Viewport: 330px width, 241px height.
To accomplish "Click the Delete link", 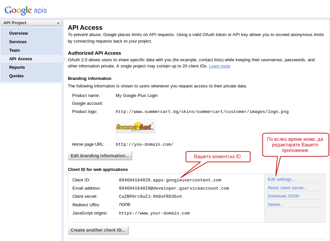I will tap(276, 205).
